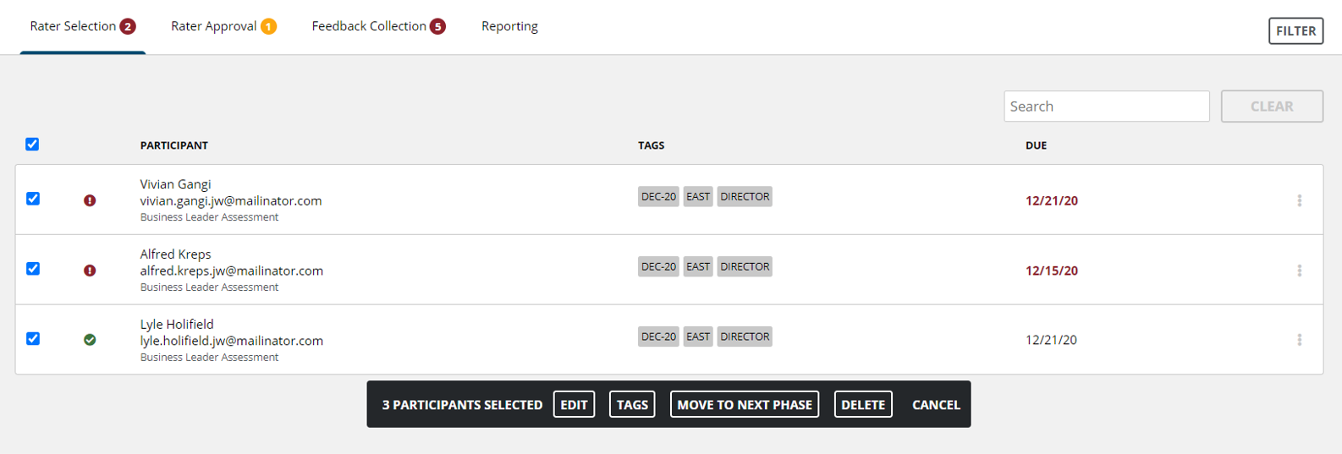Image resolution: width=1342 pixels, height=454 pixels.
Task: Delete the selected participants
Action: (863, 404)
